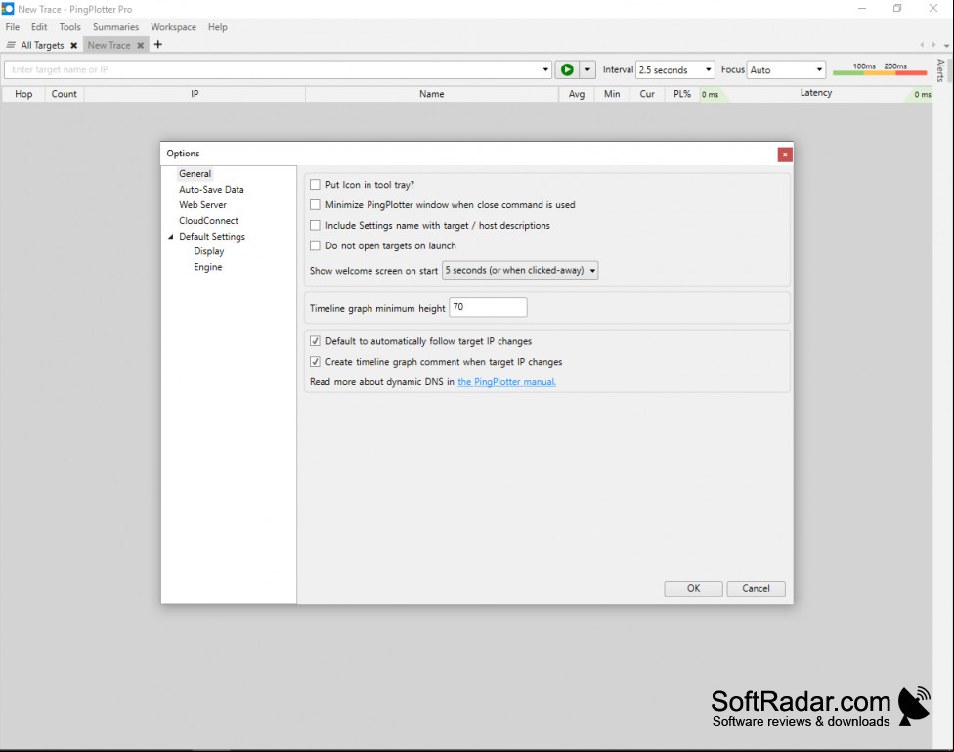954x752 pixels.
Task: Click the Cur column header
Action: [647, 94]
